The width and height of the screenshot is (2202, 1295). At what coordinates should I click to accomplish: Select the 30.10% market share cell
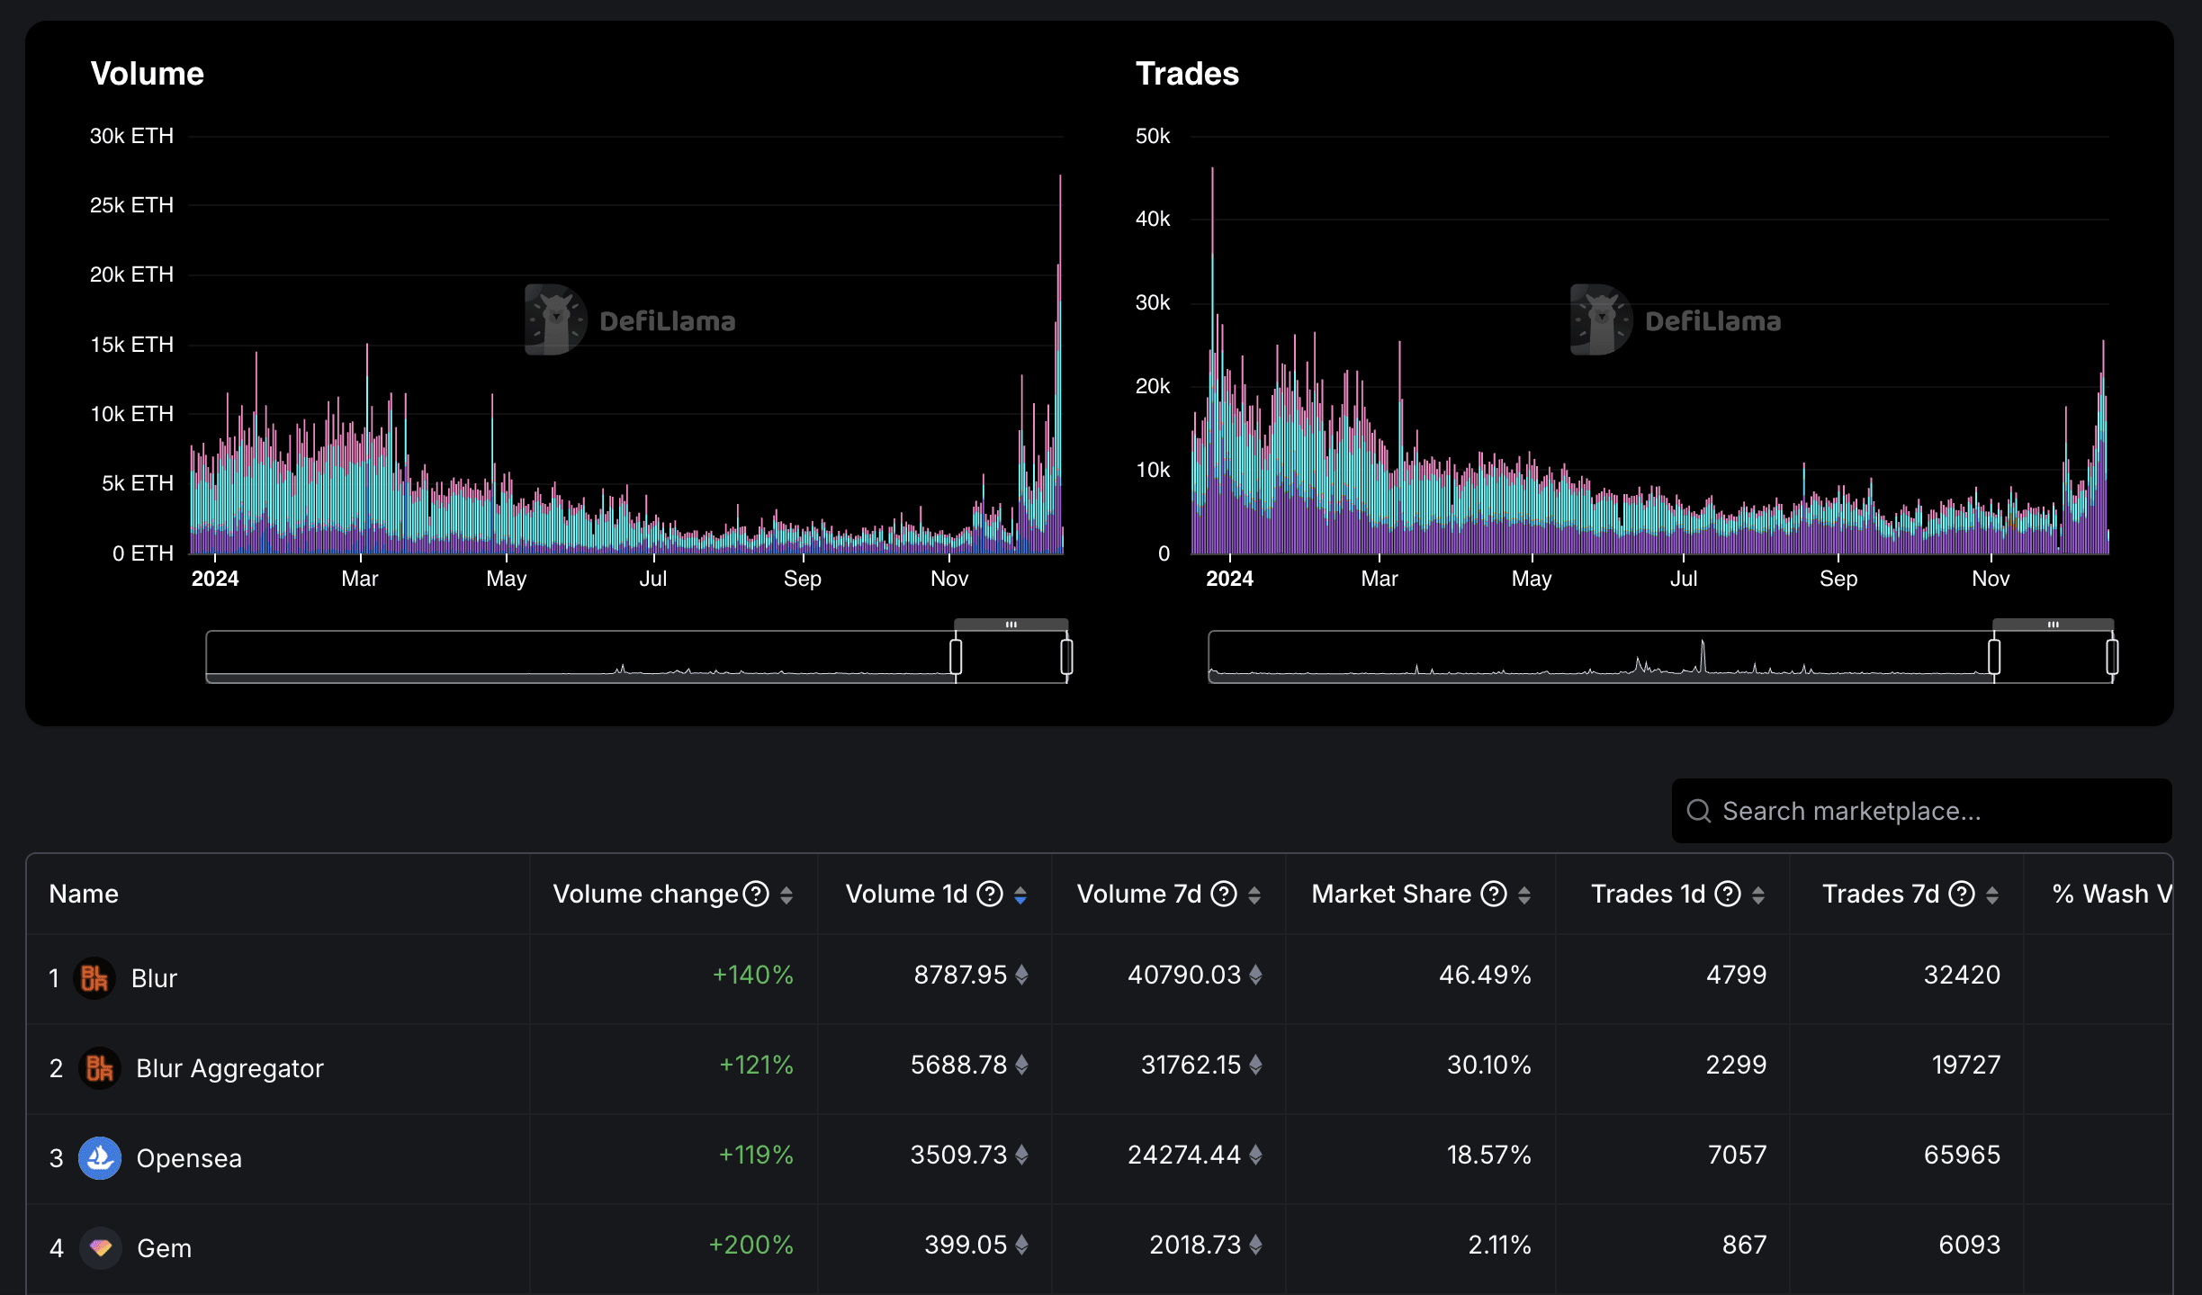[1489, 1065]
